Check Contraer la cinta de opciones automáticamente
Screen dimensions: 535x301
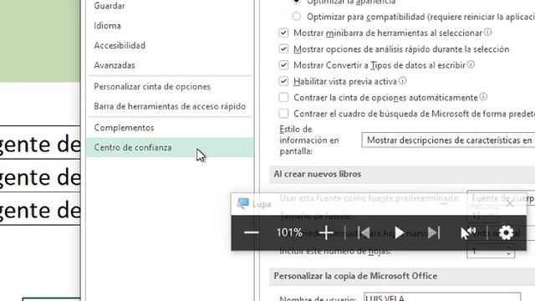[283, 97]
